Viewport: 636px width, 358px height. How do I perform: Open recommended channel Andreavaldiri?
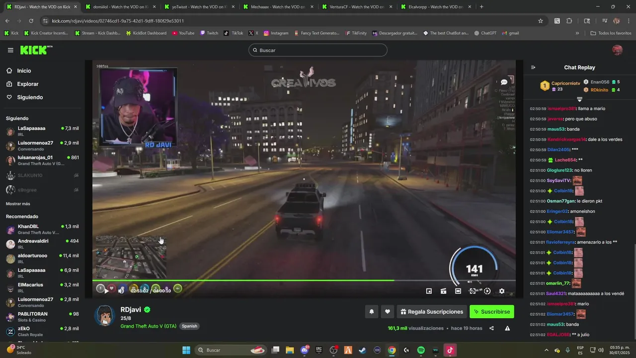click(x=42, y=244)
